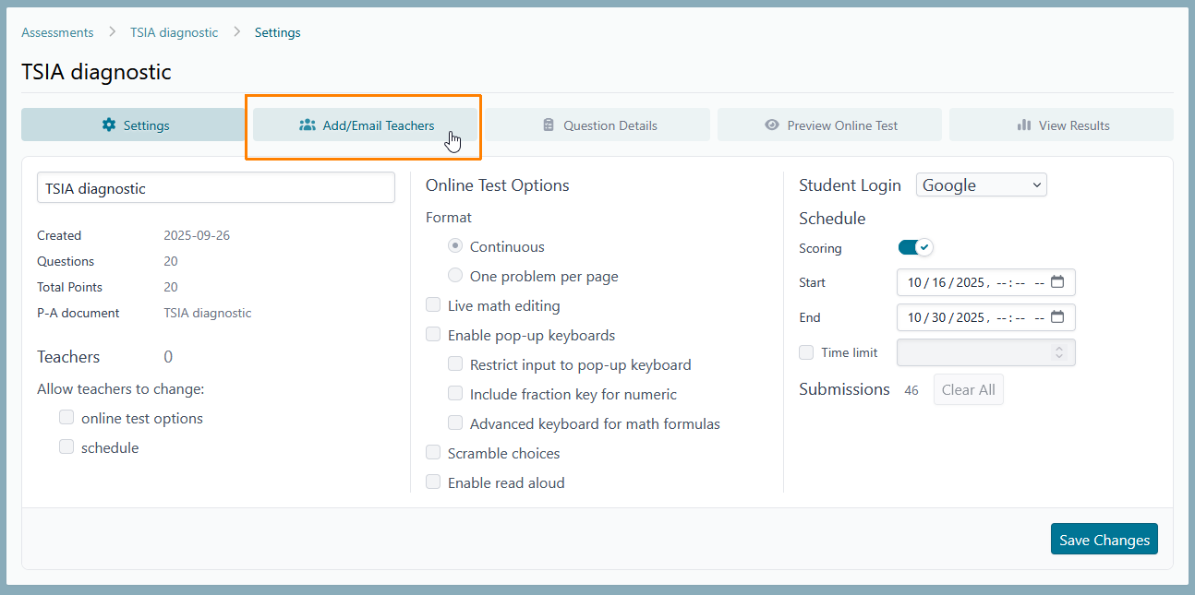Enable the Live math editing checkbox
The height and width of the screenshot is (595, 1195).
(433, 305)
